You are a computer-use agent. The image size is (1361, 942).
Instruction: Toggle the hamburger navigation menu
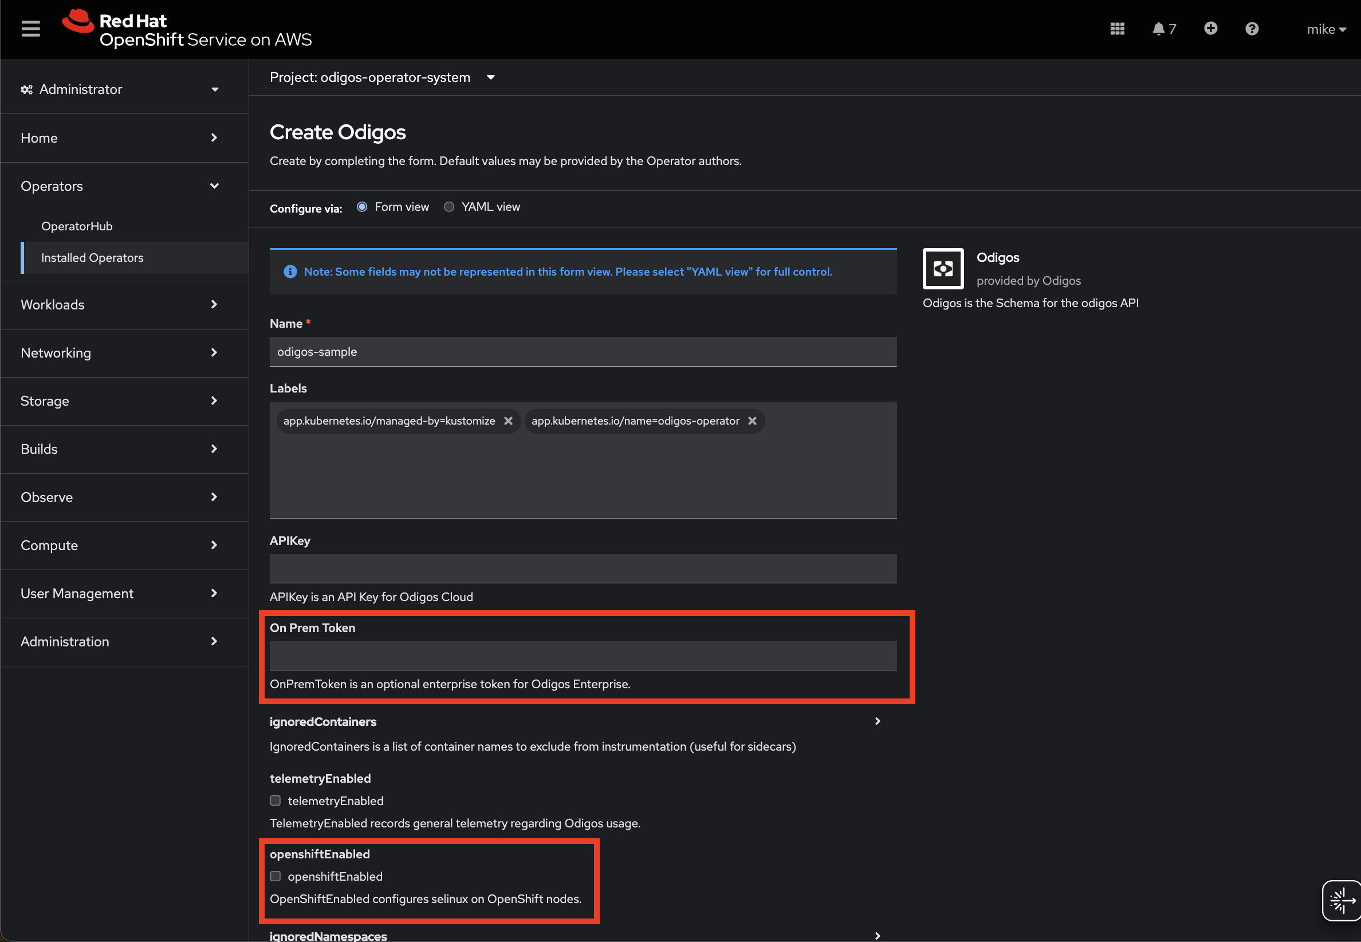[31, 29]
